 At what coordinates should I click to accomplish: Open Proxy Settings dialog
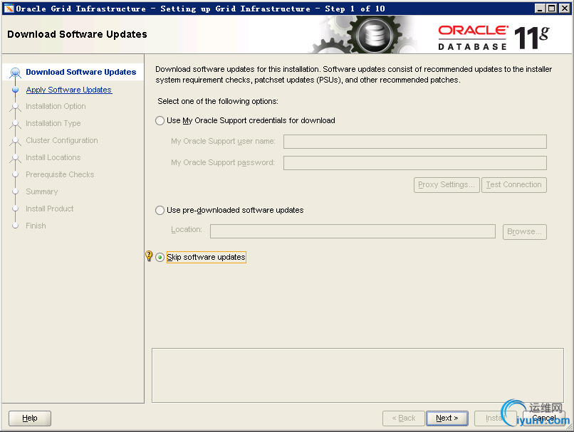pyautogui.click(x=447, y=185)
